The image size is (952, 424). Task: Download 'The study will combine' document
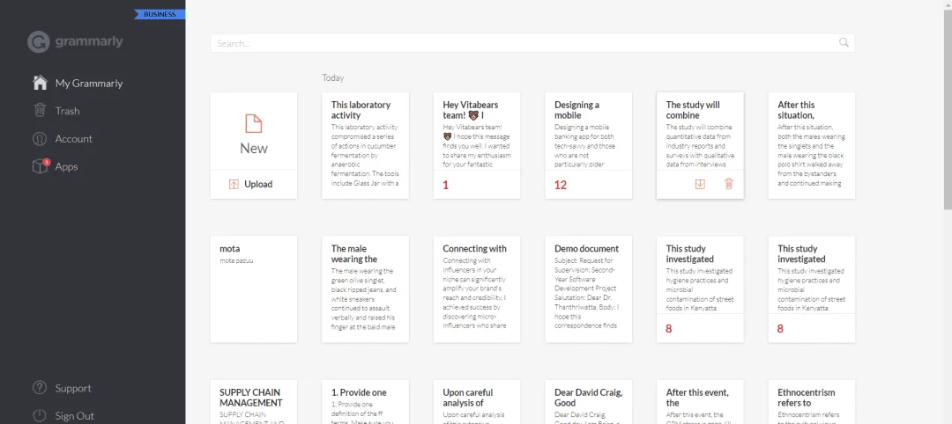click(700, 184)
